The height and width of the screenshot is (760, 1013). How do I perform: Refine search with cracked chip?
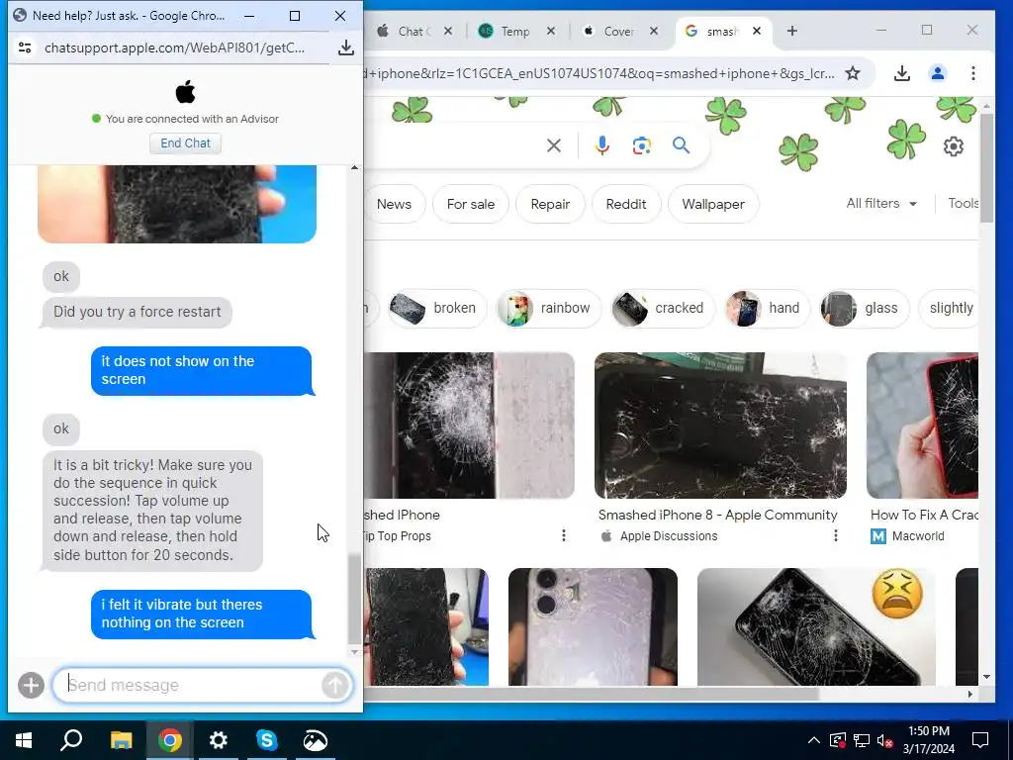tap(663, 309)
